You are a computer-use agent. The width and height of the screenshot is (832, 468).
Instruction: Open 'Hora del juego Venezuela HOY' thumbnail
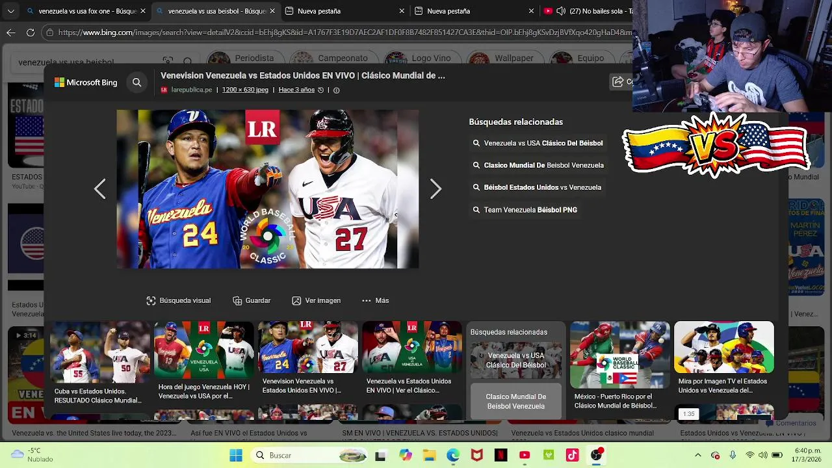(x=203, y=350)
